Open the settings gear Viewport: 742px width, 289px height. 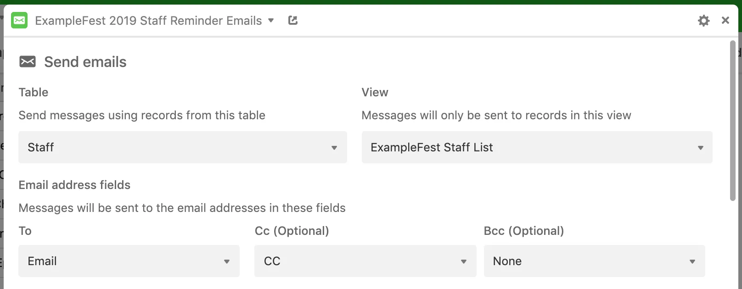[703, 20]
